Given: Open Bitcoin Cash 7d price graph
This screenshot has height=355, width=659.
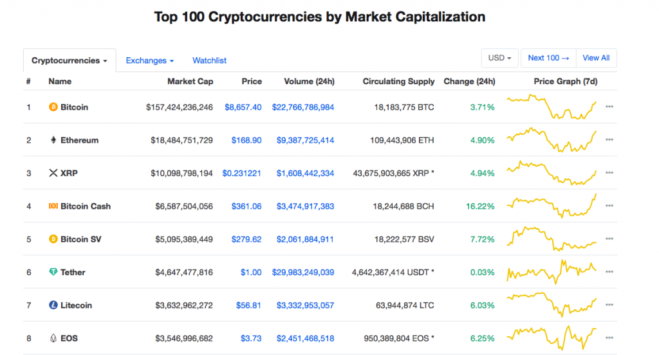Looking at the screenshot, I should pos(552,206).
